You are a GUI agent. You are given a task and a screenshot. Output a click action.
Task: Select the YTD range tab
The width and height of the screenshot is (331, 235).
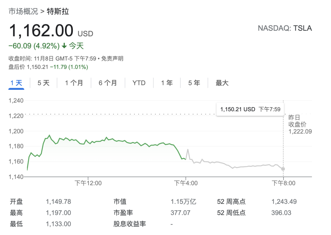[139, 83]
